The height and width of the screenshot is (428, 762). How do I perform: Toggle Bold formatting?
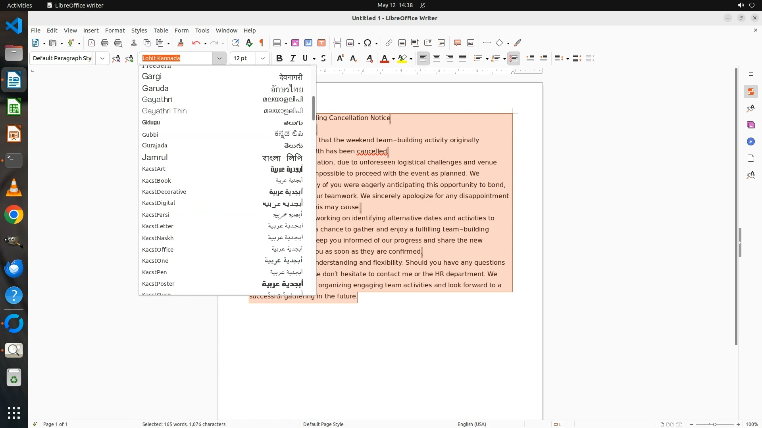279,58
